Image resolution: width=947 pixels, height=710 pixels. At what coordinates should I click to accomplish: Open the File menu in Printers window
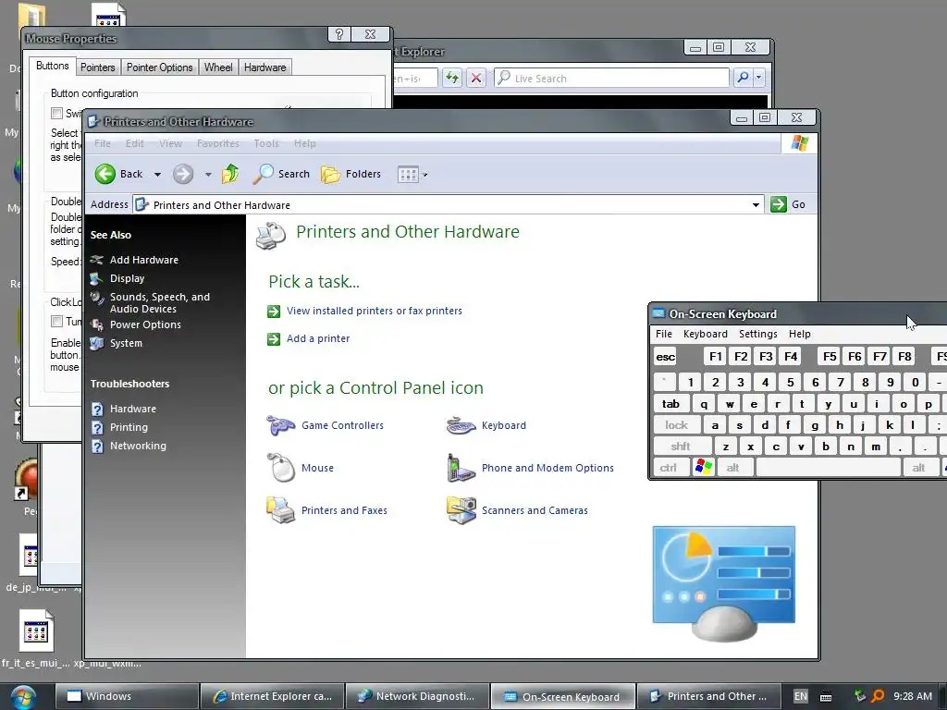[102, 143]
